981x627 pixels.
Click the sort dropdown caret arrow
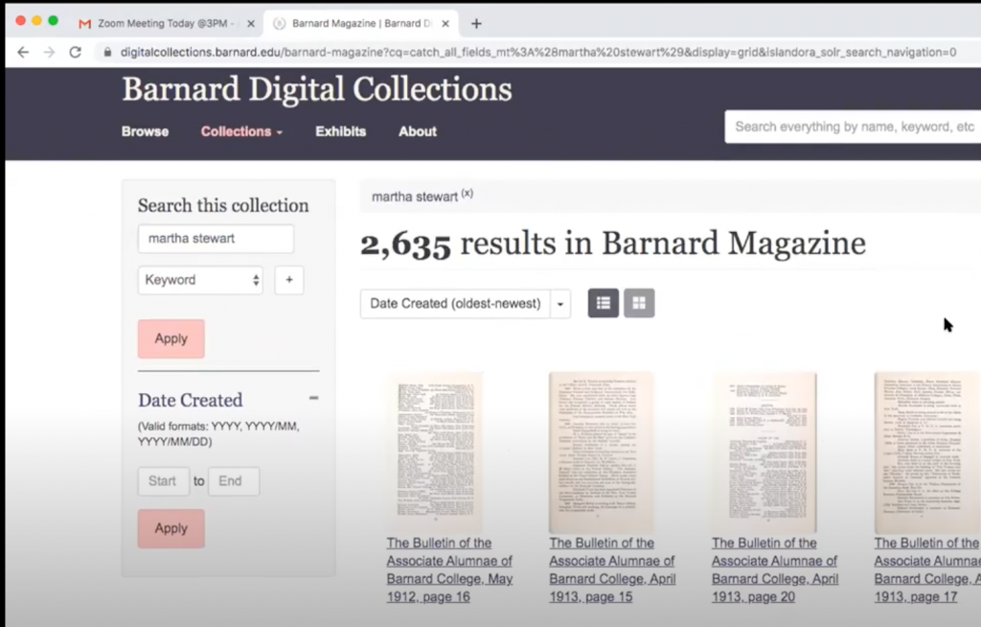coord(560,304)
